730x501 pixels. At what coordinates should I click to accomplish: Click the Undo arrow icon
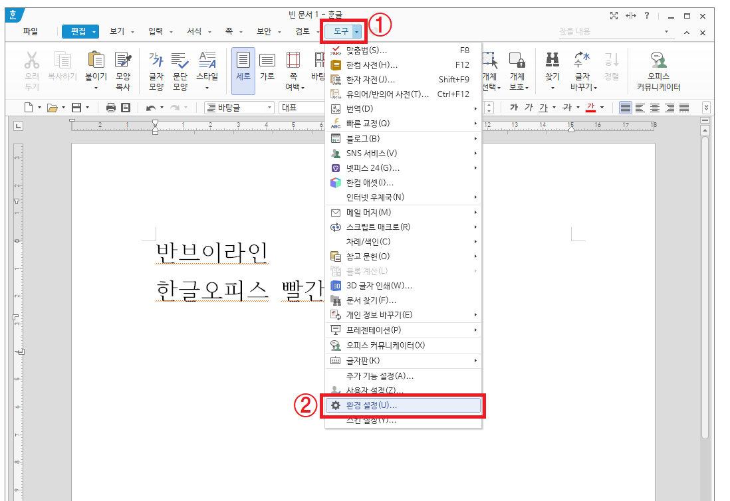[150, 108]
